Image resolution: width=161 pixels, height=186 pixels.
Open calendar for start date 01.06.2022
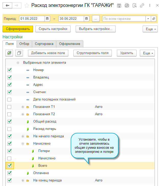(47, 19)
